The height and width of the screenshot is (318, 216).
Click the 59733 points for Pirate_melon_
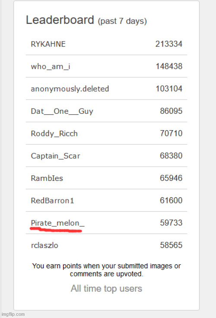point(171,223)
